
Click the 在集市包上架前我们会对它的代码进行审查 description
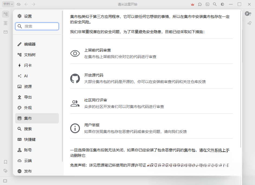point(120,57)
